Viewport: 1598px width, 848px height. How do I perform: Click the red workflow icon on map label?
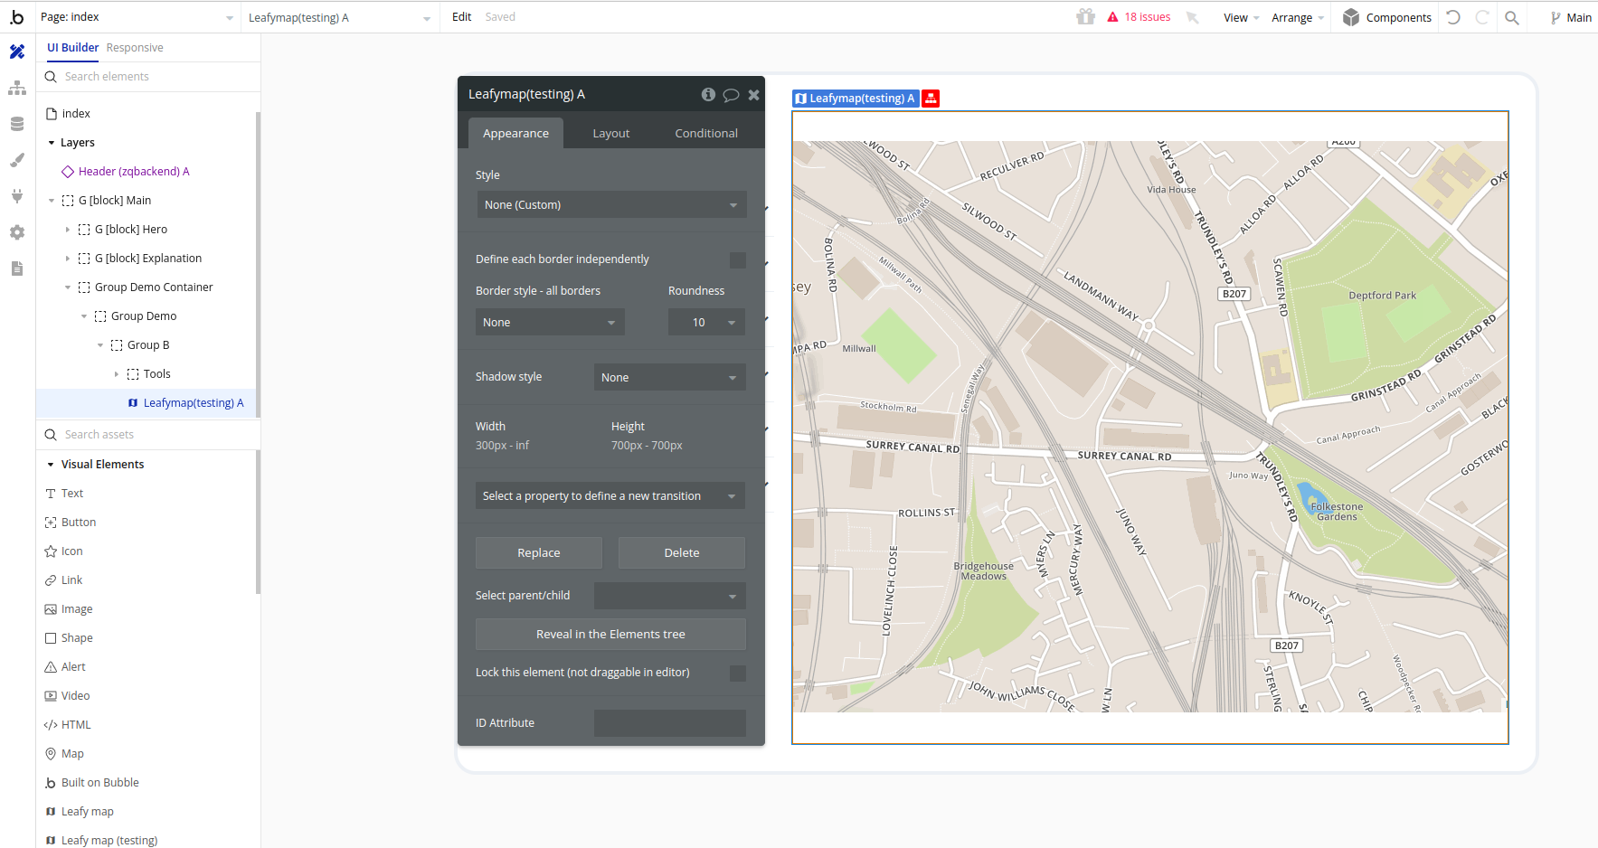click(931, 99)
